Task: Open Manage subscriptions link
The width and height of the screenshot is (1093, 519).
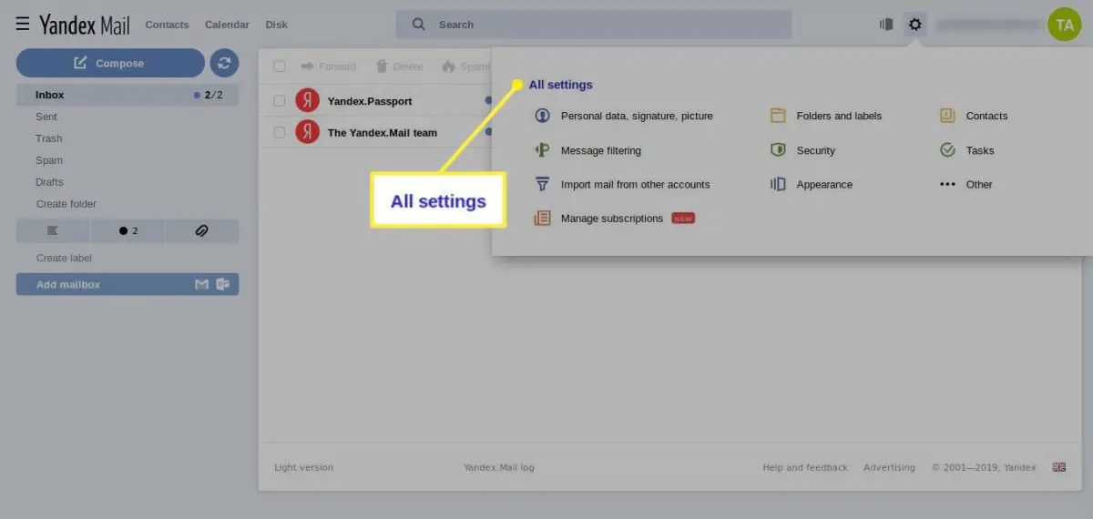Action: tap(612, 219)
